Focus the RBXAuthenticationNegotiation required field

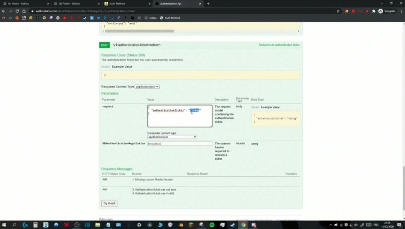pyautogui.click(x=180, y=144)
